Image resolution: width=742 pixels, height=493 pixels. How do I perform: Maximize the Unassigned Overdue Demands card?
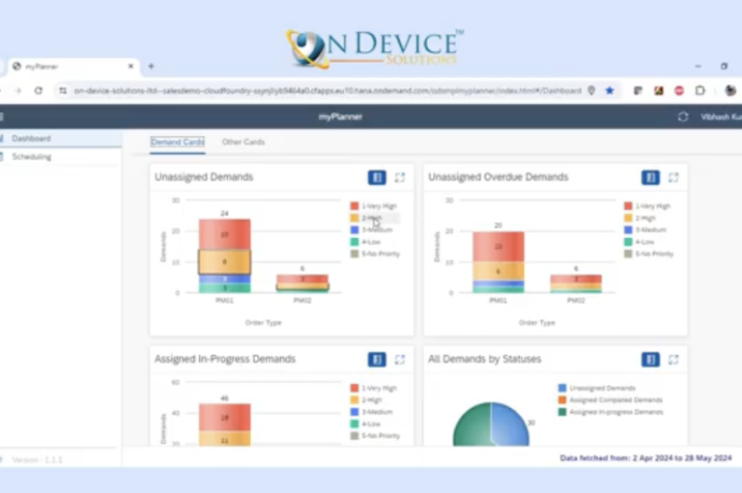[673, 178]
